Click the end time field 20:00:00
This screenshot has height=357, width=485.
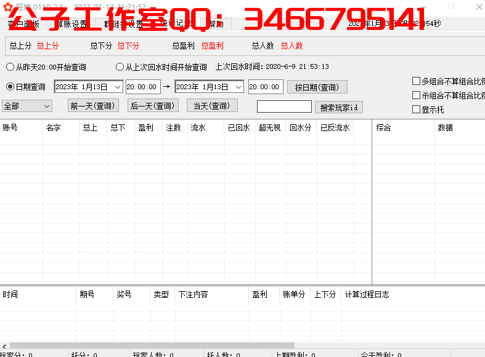tap(266, 87)
